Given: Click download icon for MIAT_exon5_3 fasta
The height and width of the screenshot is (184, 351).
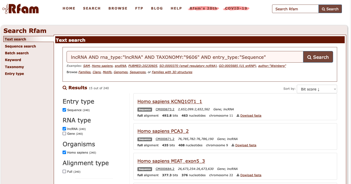Looking at the screenshot, I should pyautogui.click(x=238, y=175).
